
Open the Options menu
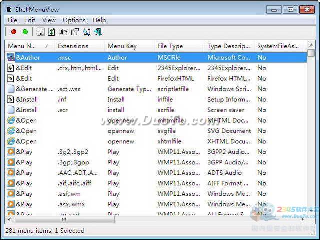point(74,20)
